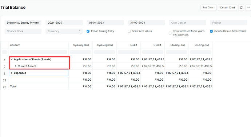Expand the Current Assets row
Screen dimensions: 251x137
(x=16, y=66)
